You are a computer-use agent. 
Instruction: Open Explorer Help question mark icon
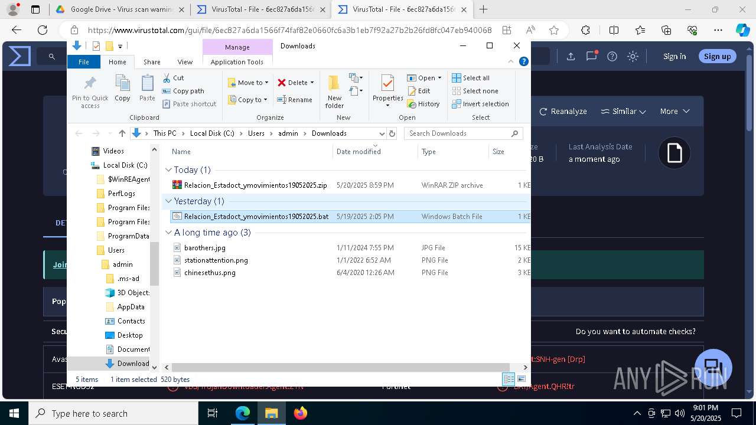[523, 61]
